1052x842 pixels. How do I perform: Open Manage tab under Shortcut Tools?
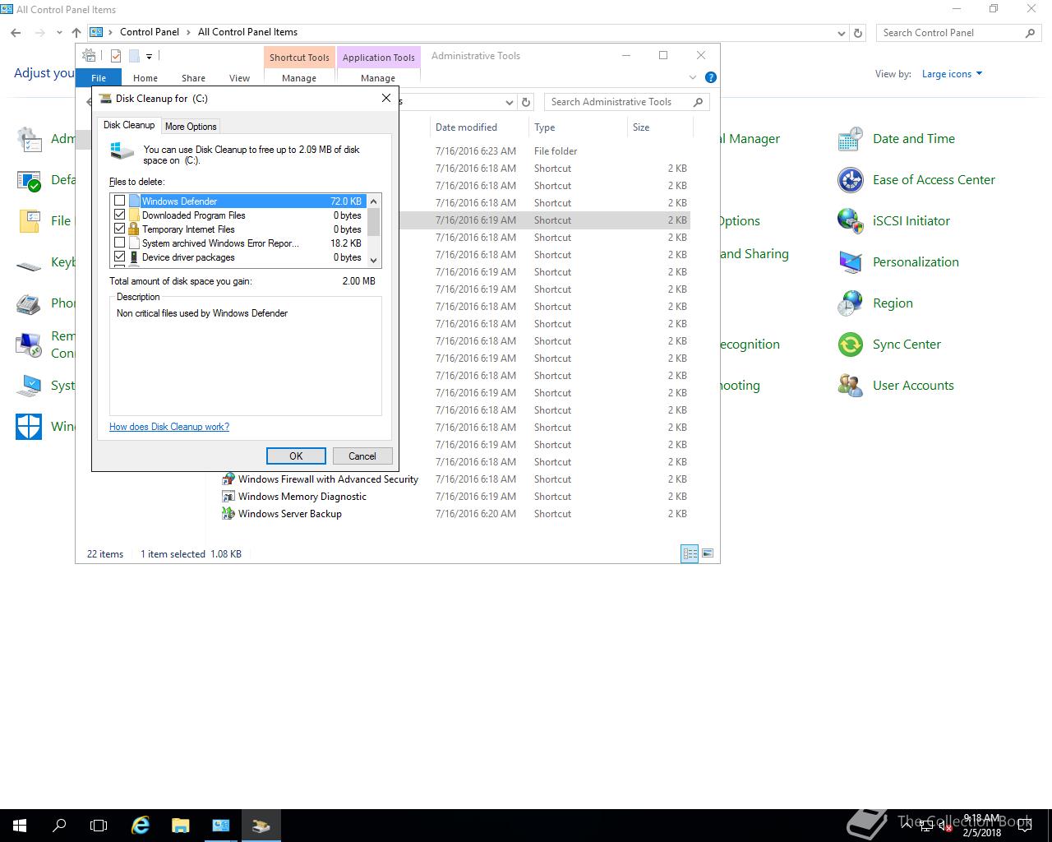[x=299, y=78]
